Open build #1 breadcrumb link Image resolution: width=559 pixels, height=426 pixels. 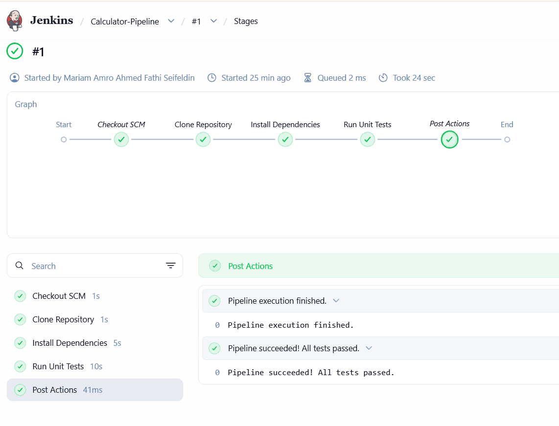pyautogui.click(x=196, y=22)
